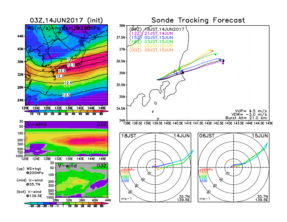Image resolution: width=287 pixels, height=222 pixels.
Task: Click the magenta 60 segment of the wind speed colorbar
Action: 104,111
